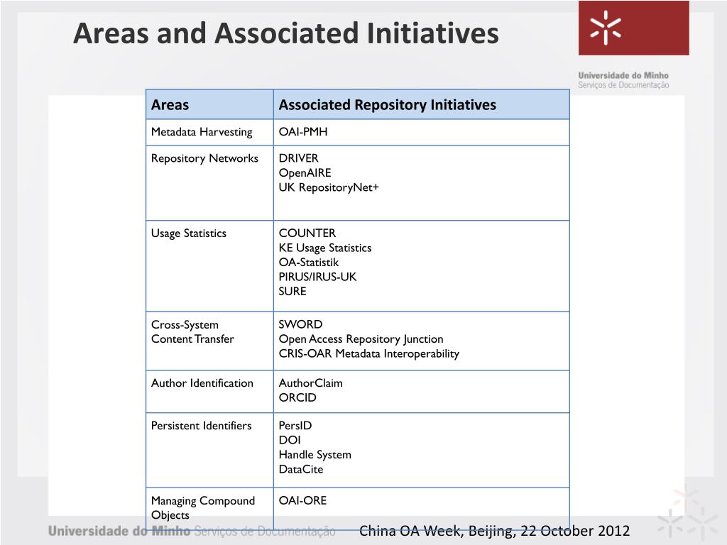Click the China OA Week footer text
This screenshot has height=545, width=727.
(x=495, y=531)
